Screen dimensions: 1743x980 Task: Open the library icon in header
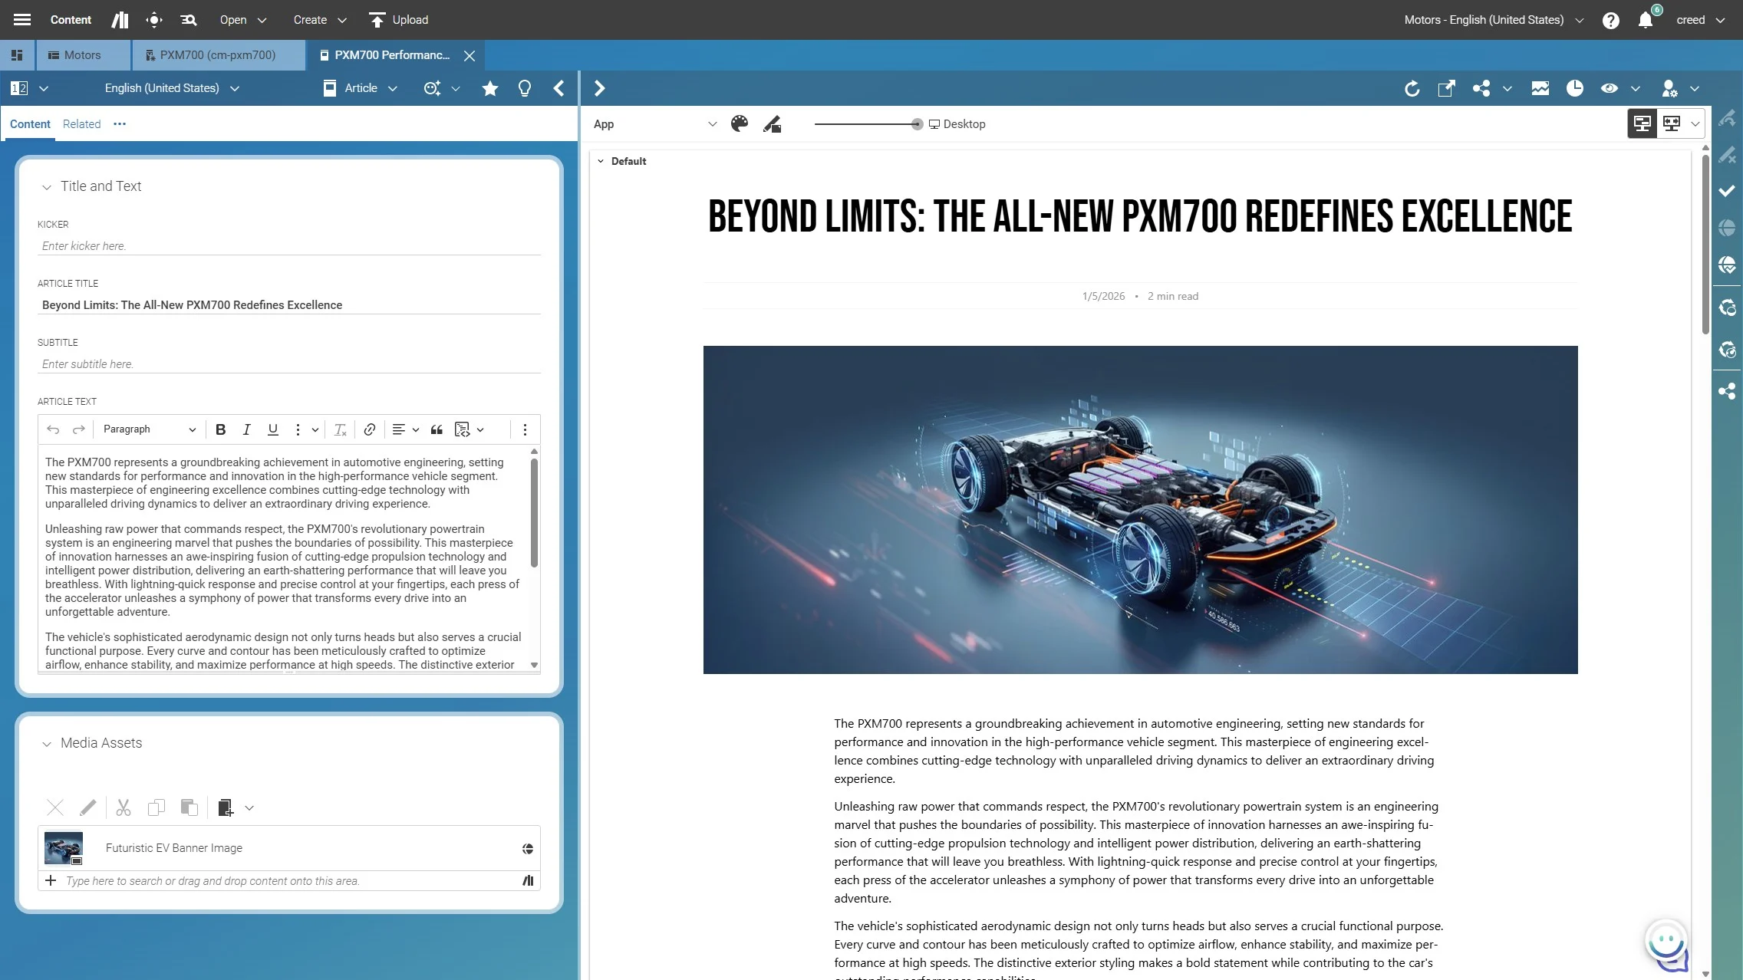pos(120,20)
